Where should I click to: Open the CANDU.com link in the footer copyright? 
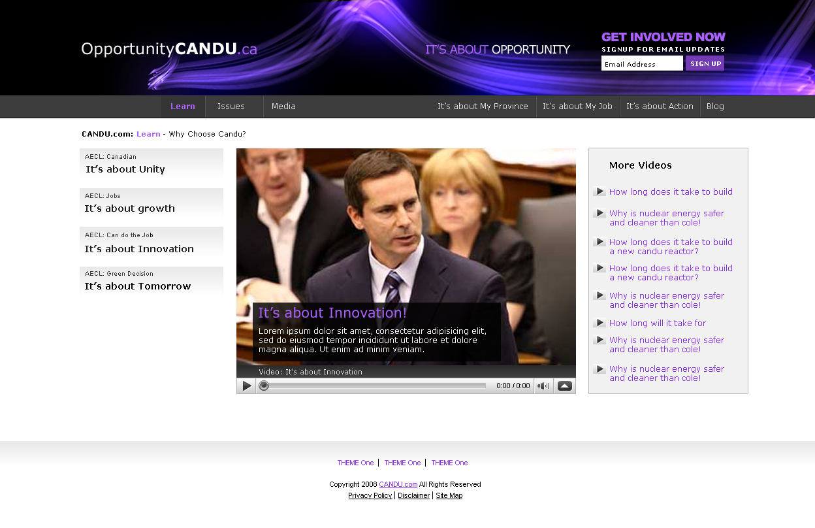pyautogui.click(x=398, y=484)
